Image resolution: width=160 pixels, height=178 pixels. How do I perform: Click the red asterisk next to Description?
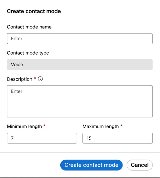[x=35, y=78]
